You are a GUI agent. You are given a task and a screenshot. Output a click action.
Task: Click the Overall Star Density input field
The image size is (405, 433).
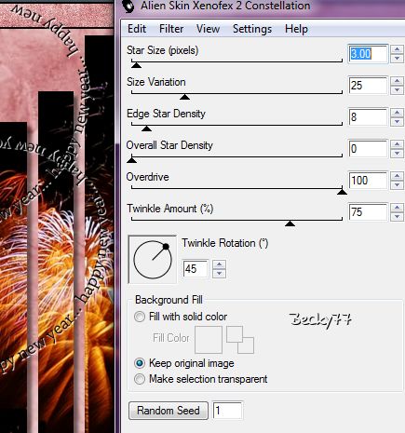[368, 149]
